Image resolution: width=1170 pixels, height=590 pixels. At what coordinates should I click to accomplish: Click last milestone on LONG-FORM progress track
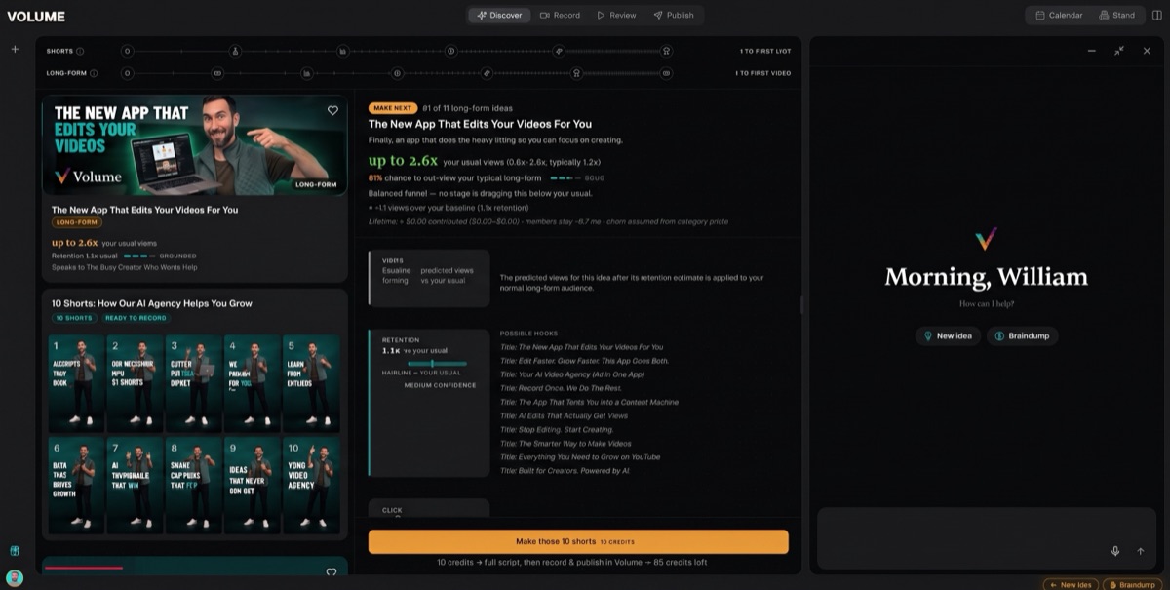coord(667,73)
